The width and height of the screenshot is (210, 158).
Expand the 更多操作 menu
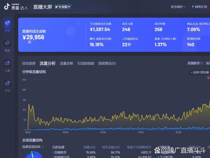[x=178, y=7]
